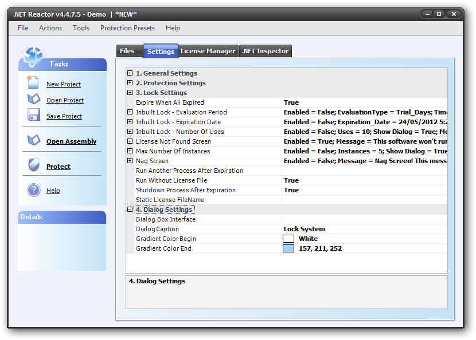Screen dimensions: 476x340
Task: Click the Protect shield icon
Action: pos(34,165)
